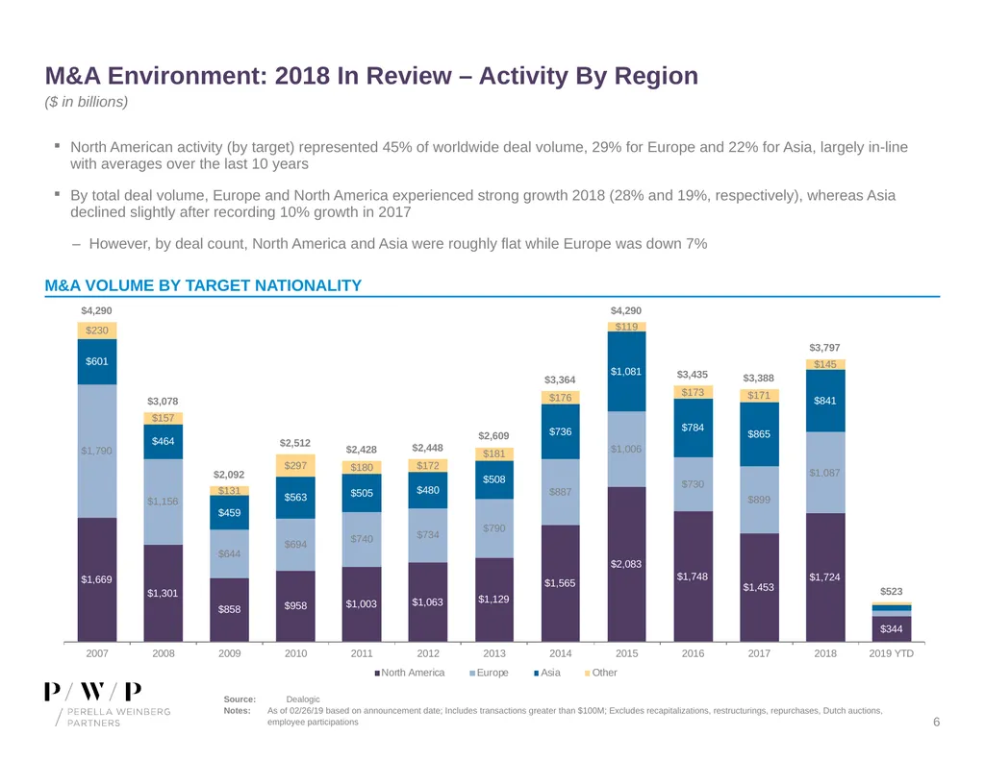Click the 2015 Asia $1,081 segment
The image size is (985, 760).
click(626, 372)
